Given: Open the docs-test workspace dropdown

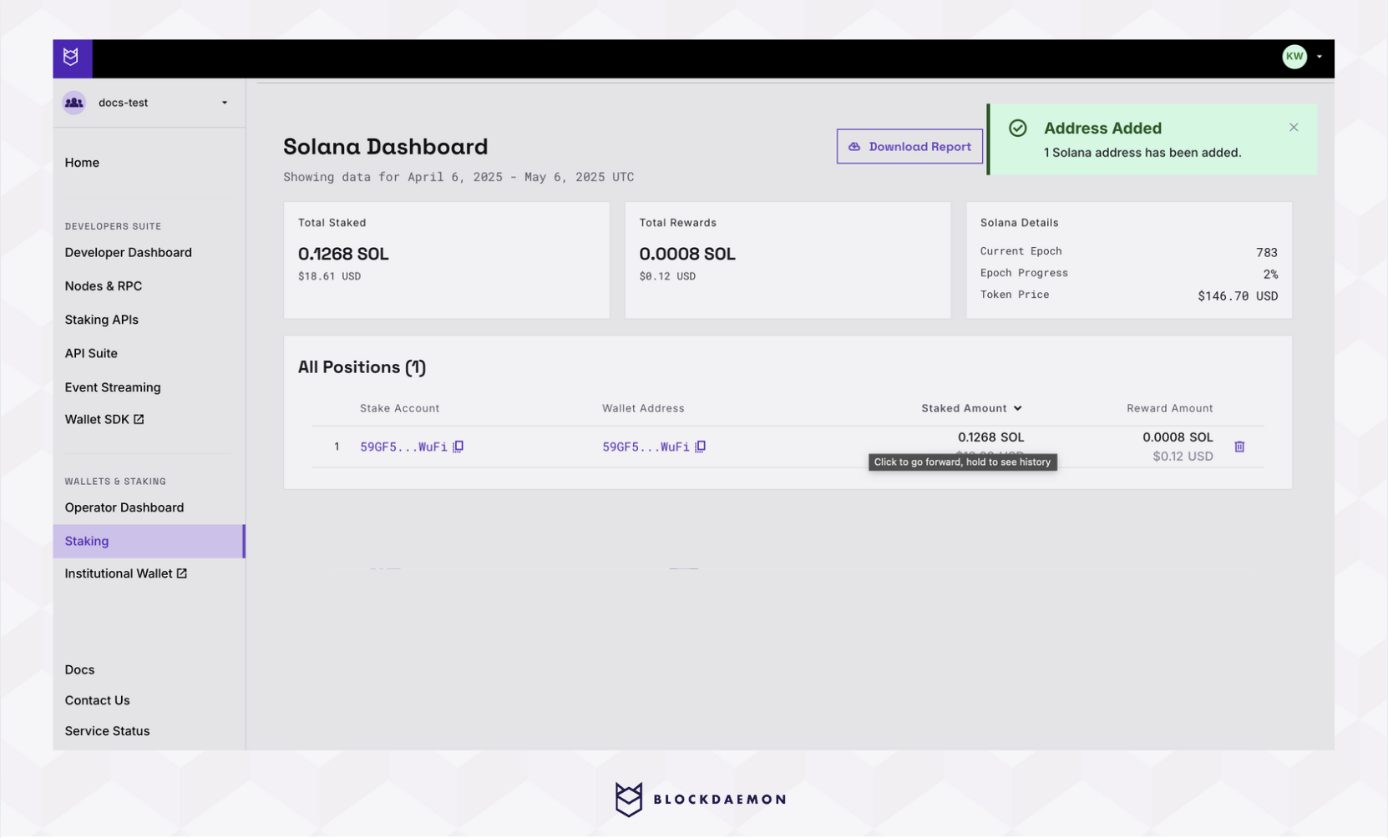Looking at the screenshot, I should point(149,103).
